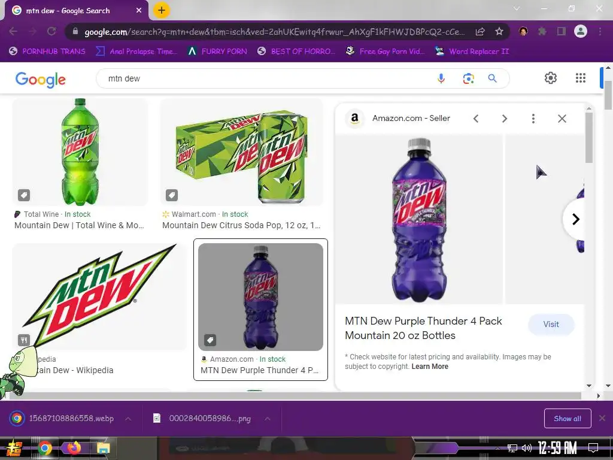This screenshot has height=460, width=613.
Task: Open the Mtn Dew logo Wikipedia image
Action: (99, 296)
